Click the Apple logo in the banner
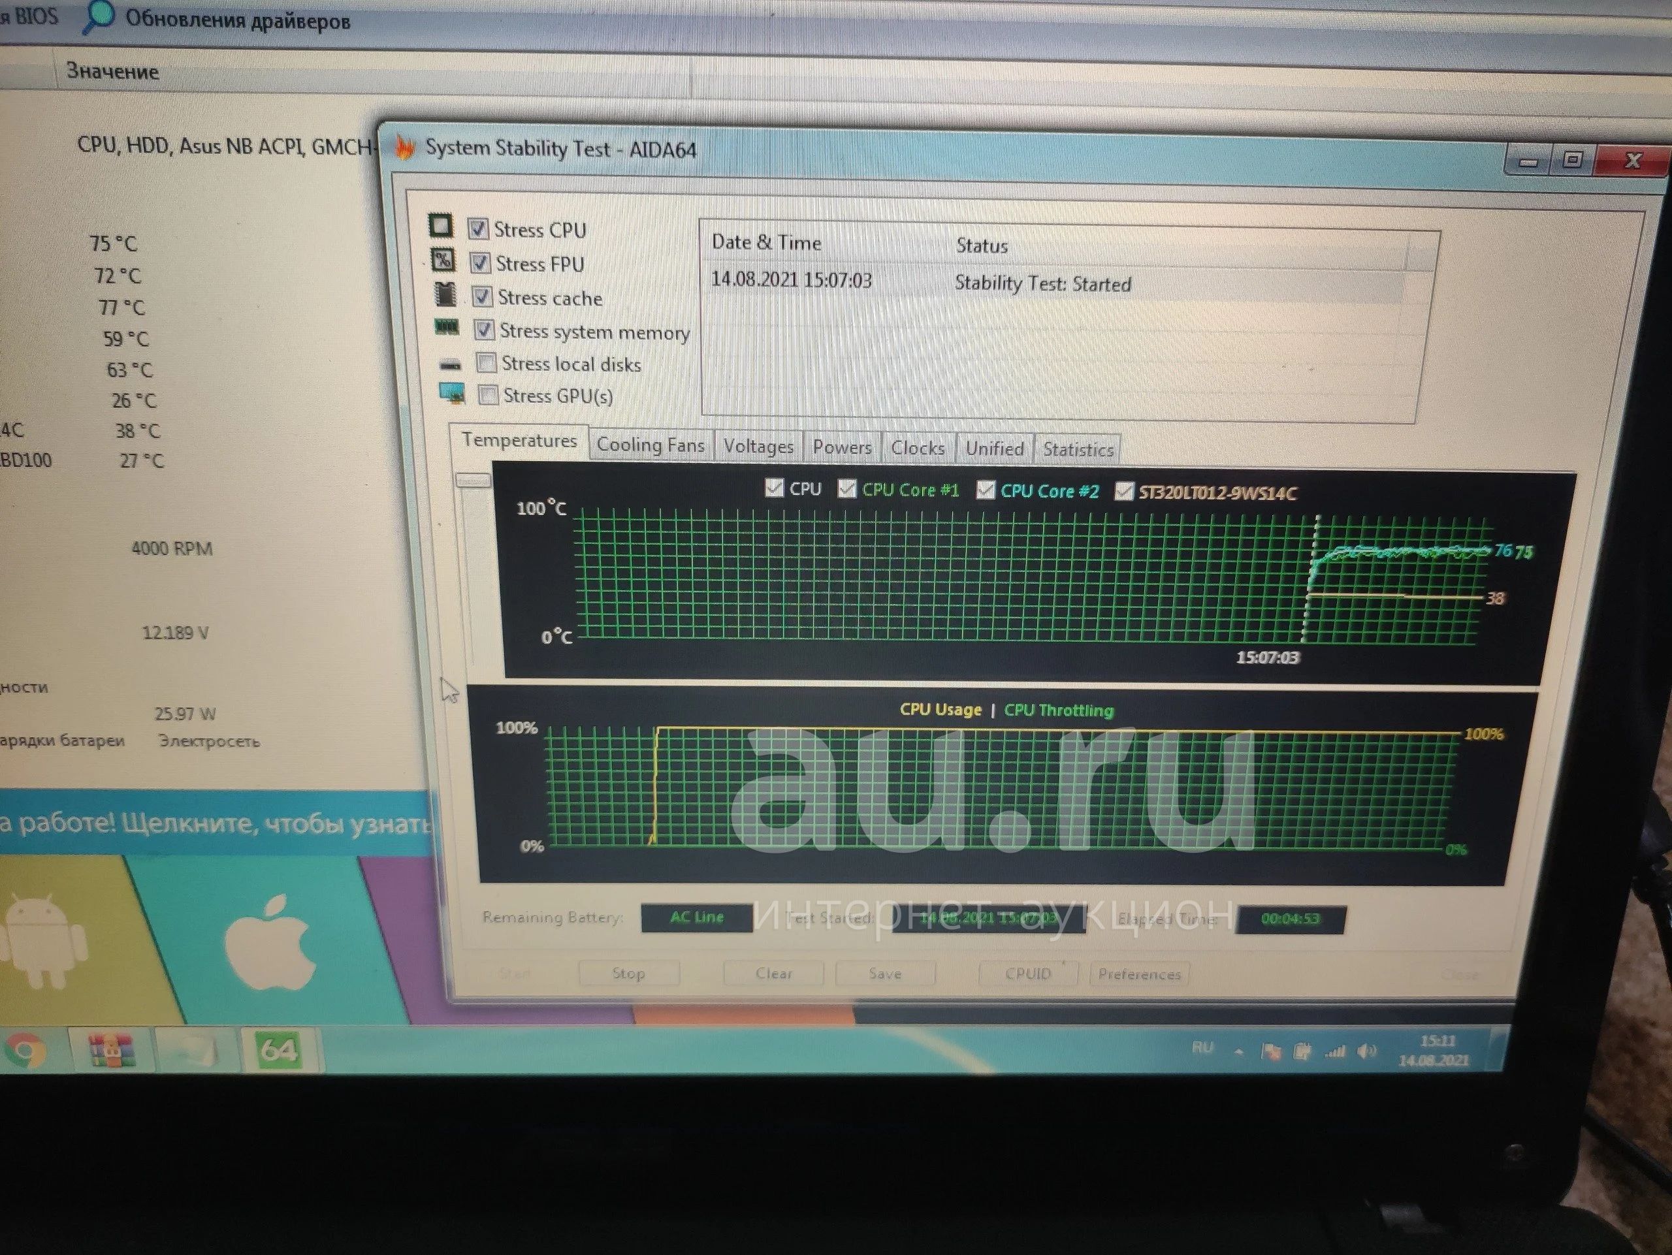The width and height of the screenshot is (1672, 1255). [x=270, y=942]
